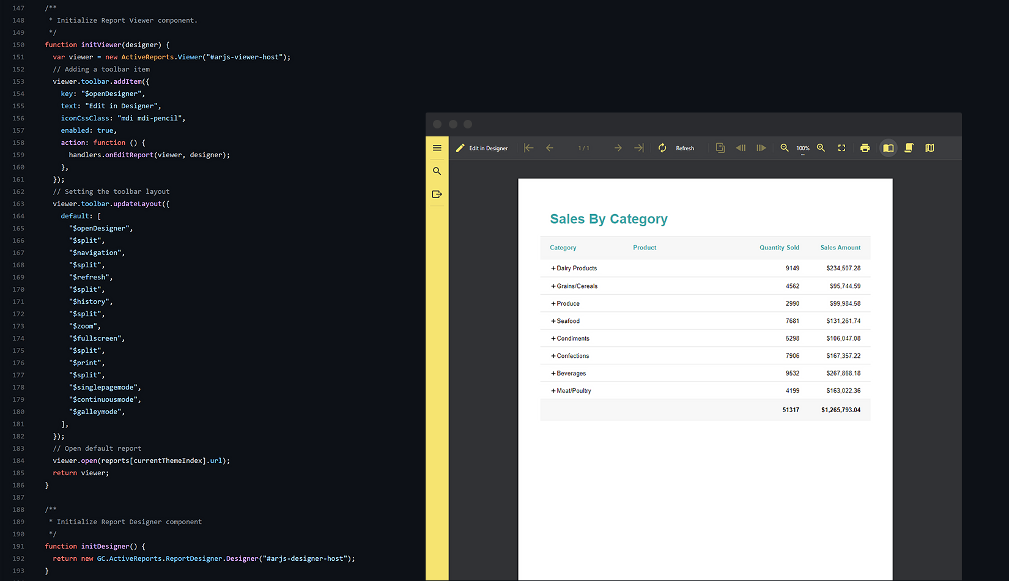
Task: Print the report
Action: (x=865, y=148)
